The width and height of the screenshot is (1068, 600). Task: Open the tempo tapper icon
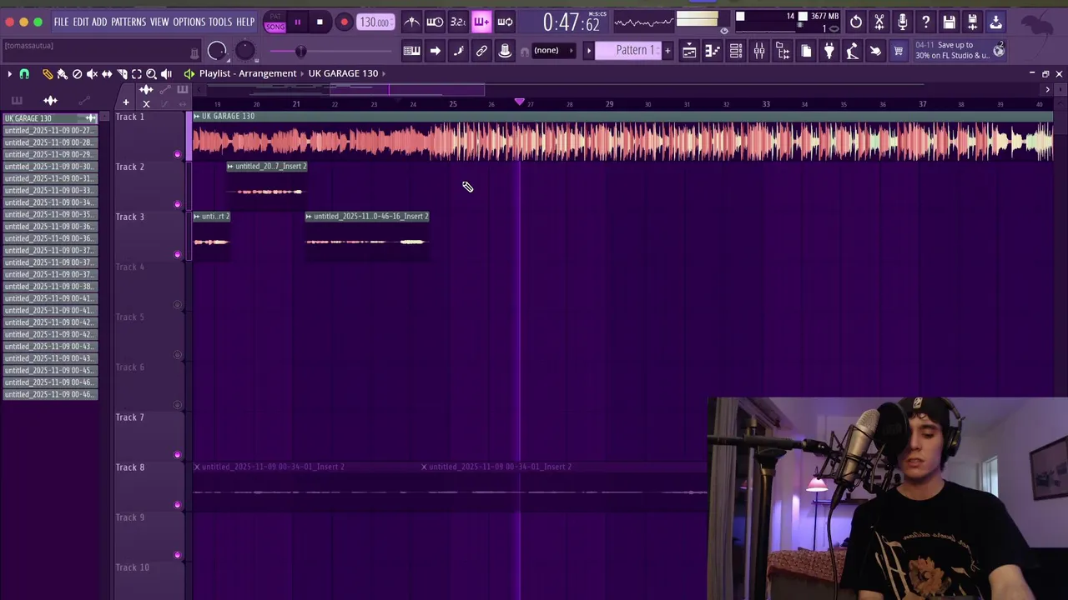853,52
